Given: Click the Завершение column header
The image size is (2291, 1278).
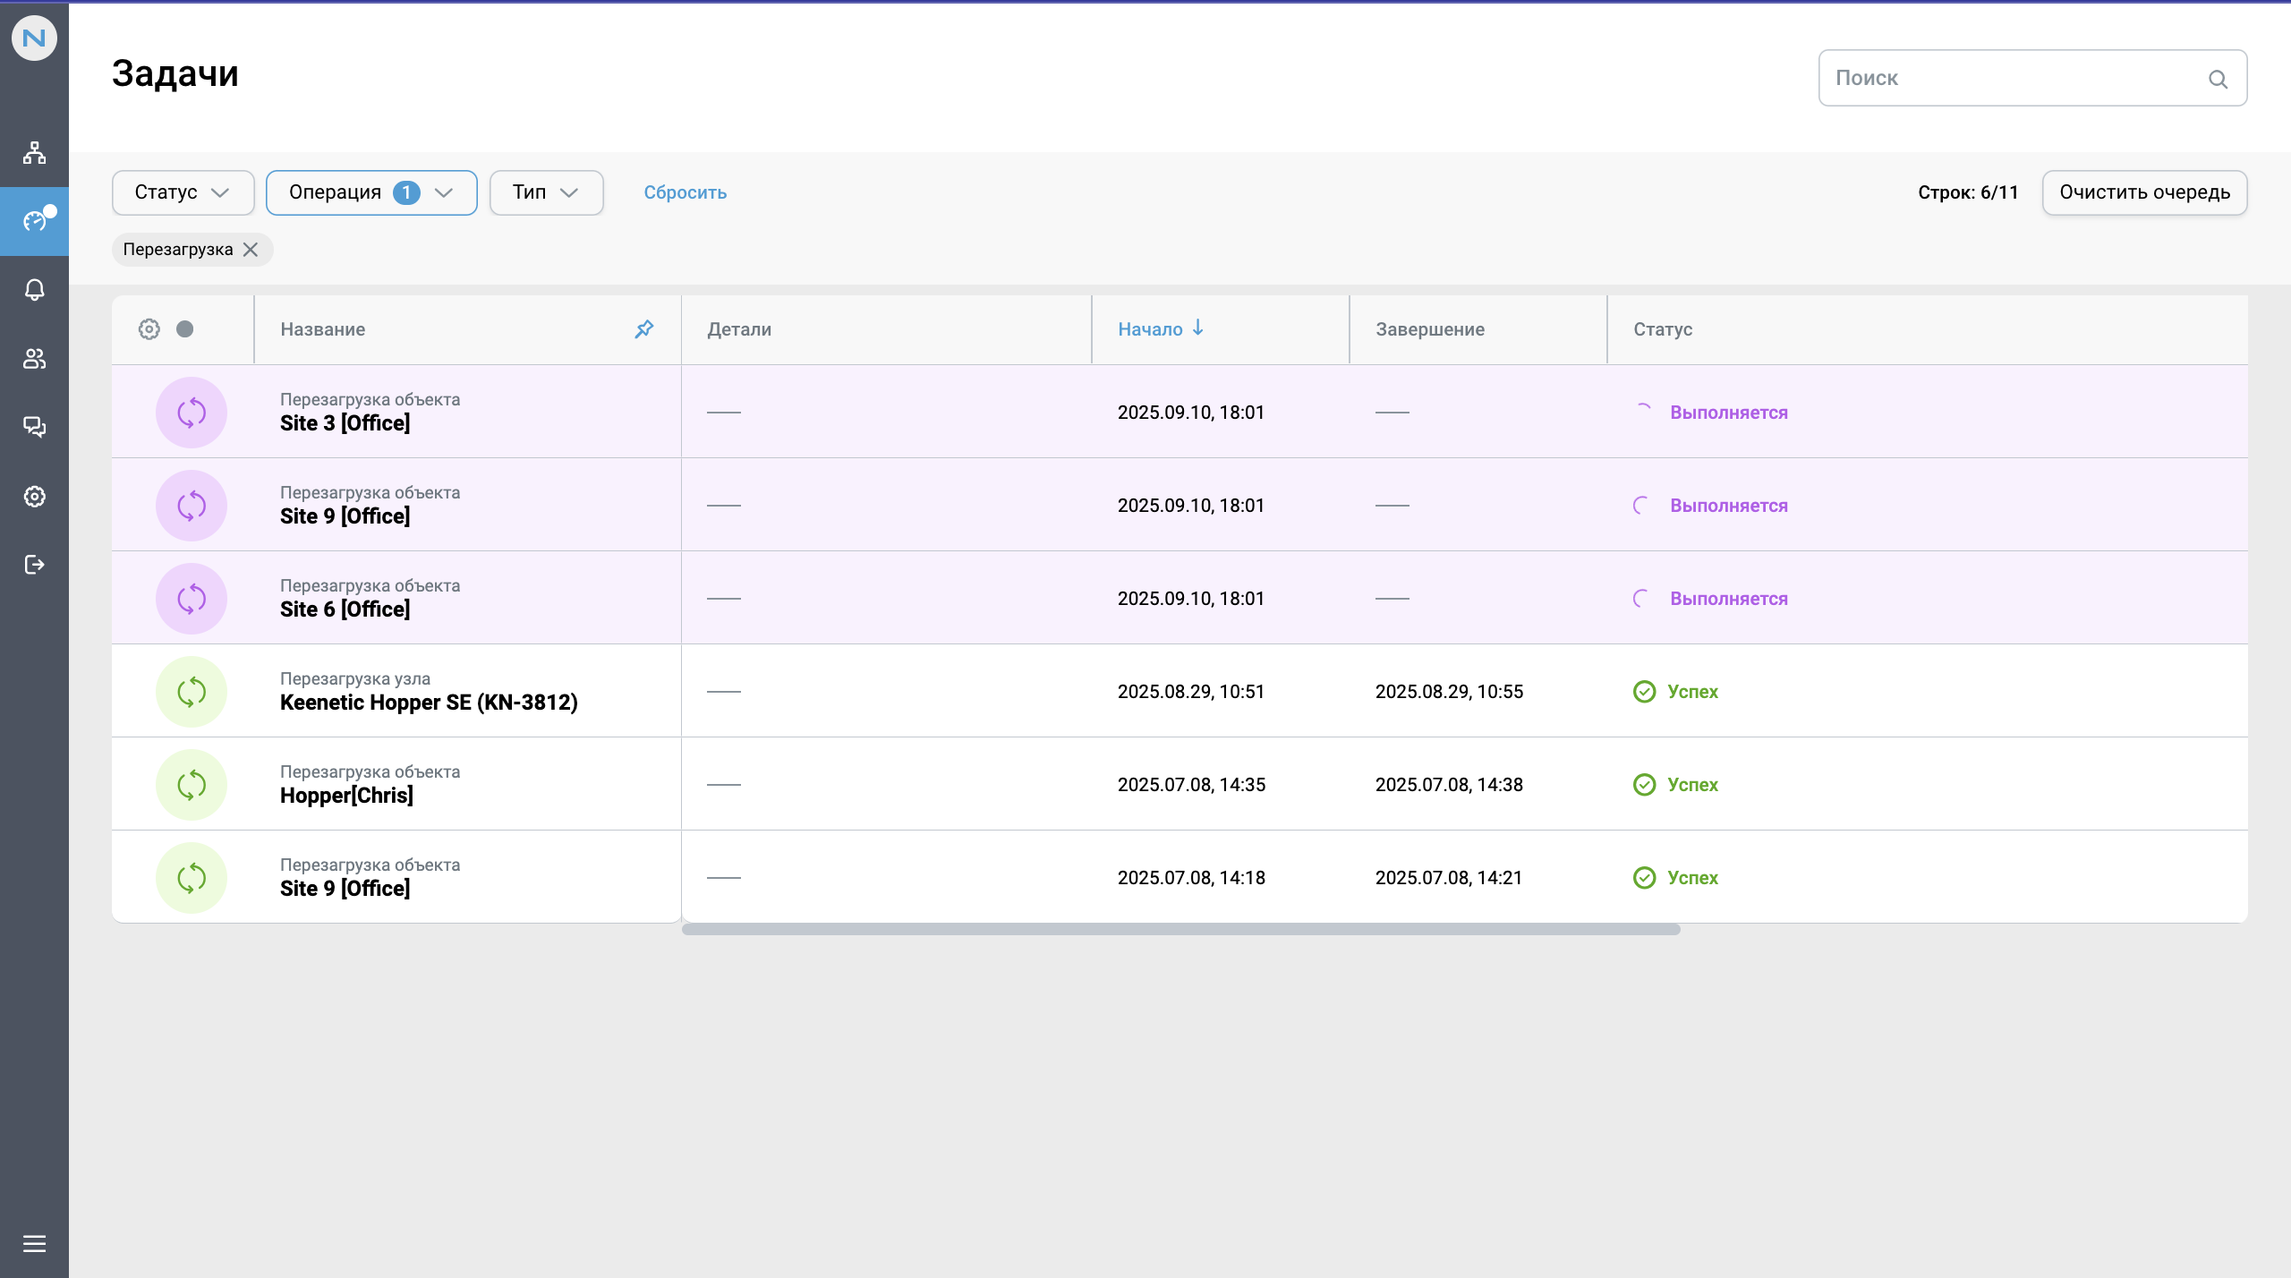Looking at the screenshot, I should (x=1429, y=329).
